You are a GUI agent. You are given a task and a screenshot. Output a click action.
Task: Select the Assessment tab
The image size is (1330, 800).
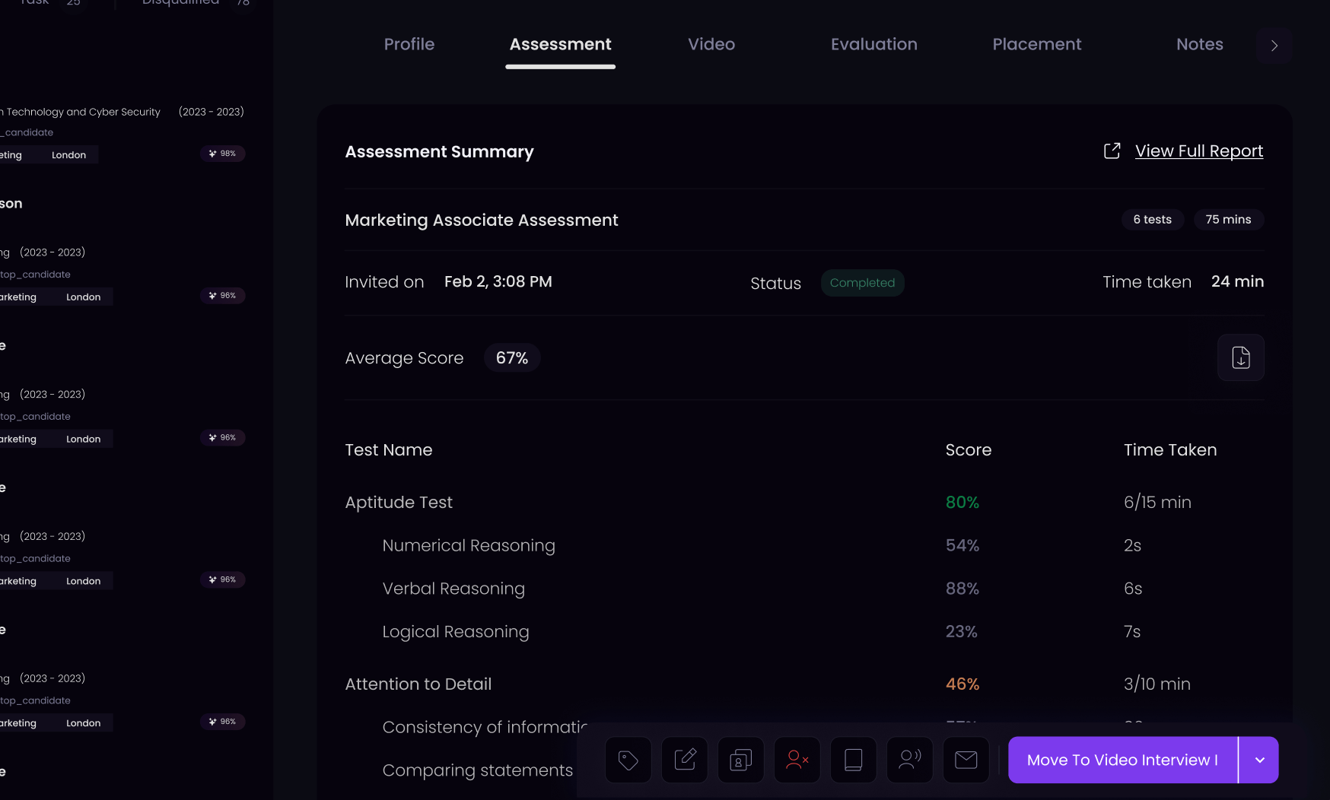(560, 44)
